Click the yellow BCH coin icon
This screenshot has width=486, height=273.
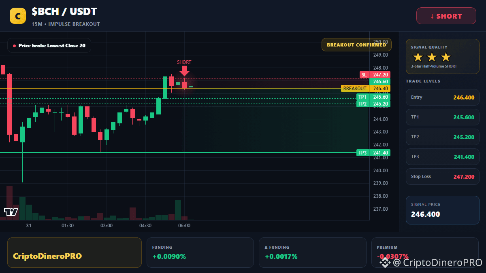[18, 16]
